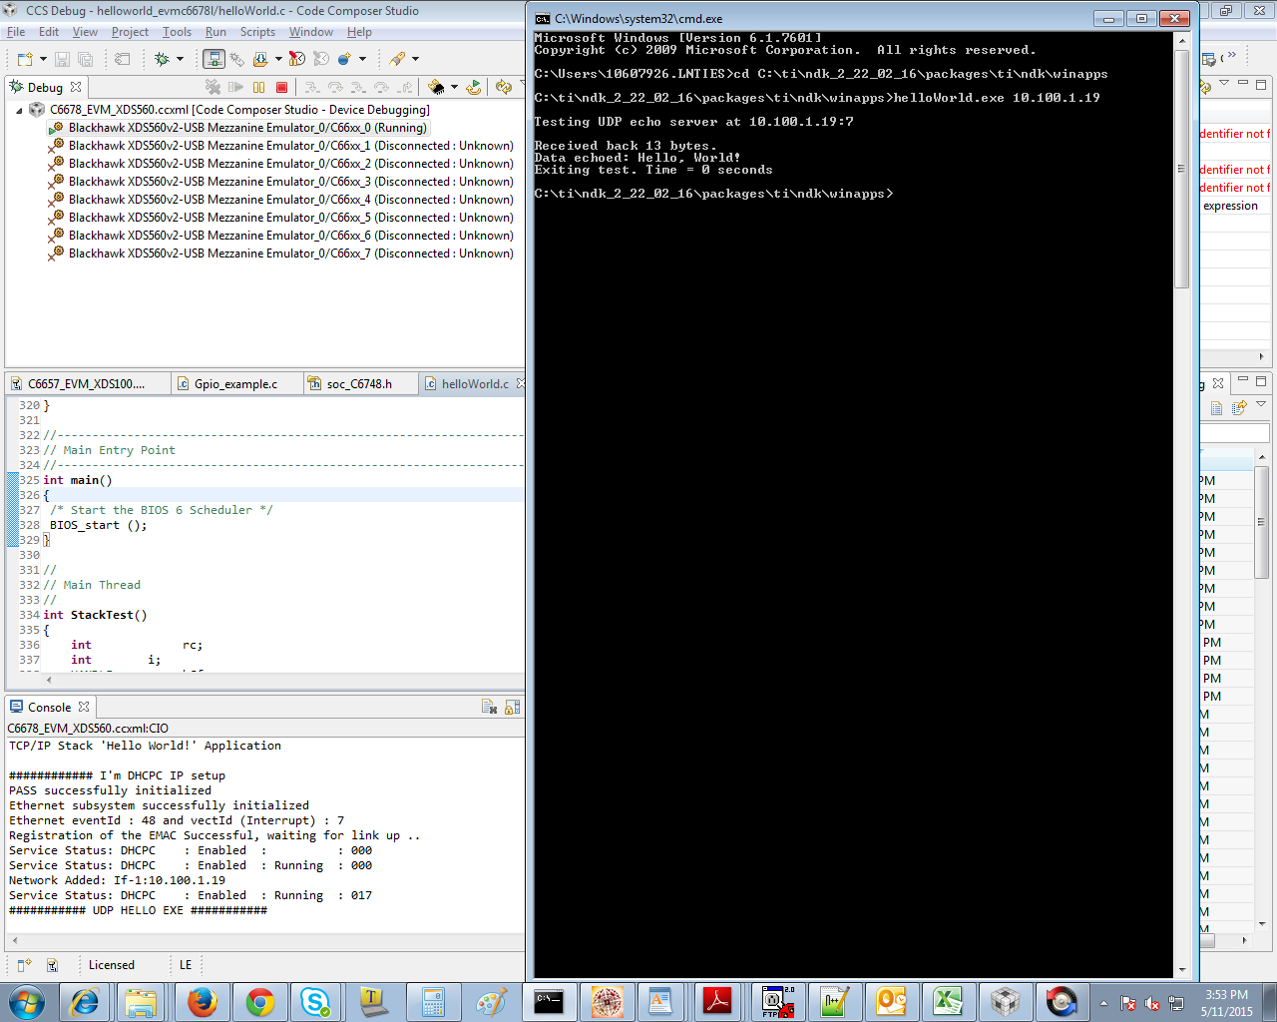Viewport: 1277px width, 1022px height.
Task: Close the Console view tab
Action: 84,707
